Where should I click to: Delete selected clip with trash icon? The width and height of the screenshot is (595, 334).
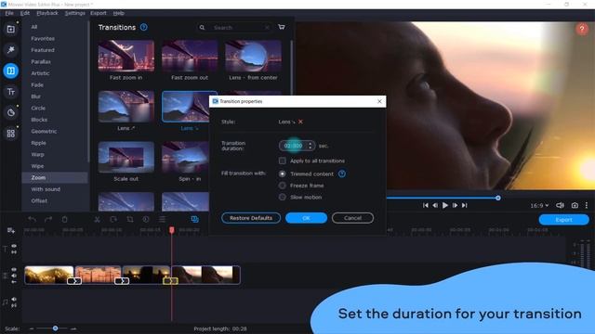64,219
